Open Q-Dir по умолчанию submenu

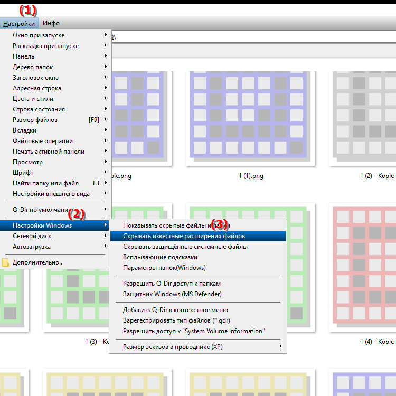click(x=55, y=210)
